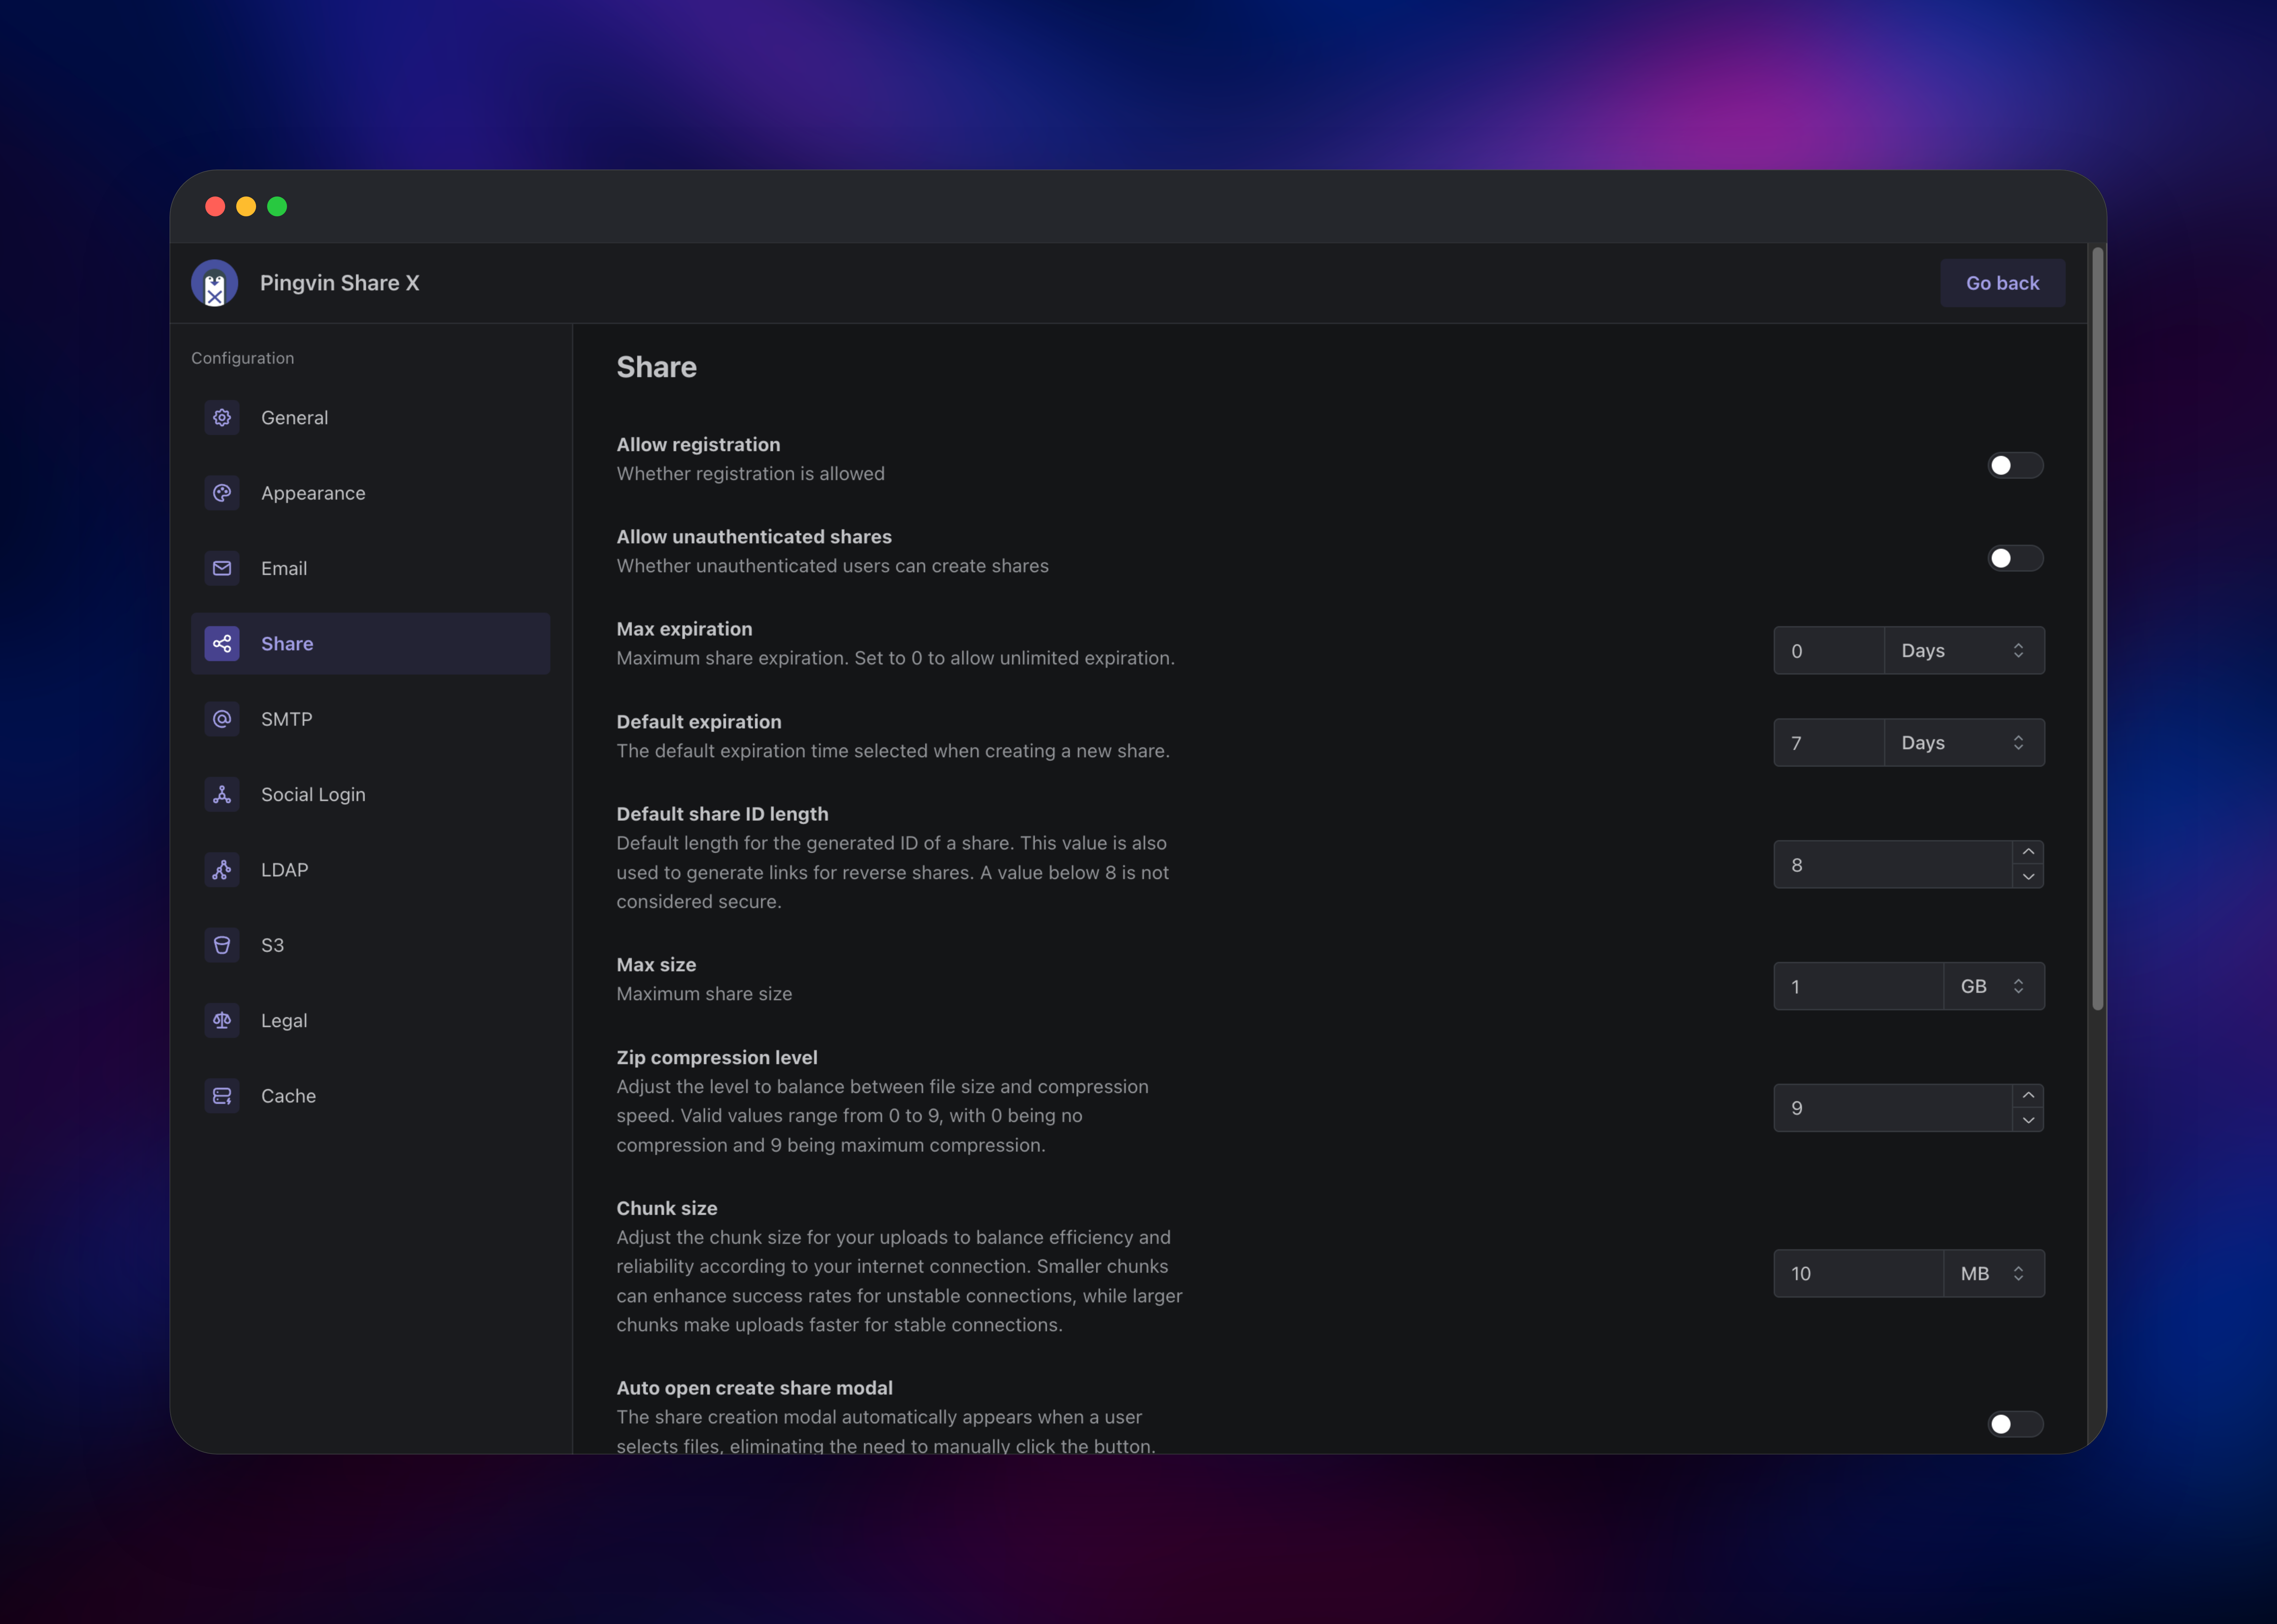This screenshot has height=1624, width=2277.
Task: Click the Email envelope icon
Action: point(222,568)
